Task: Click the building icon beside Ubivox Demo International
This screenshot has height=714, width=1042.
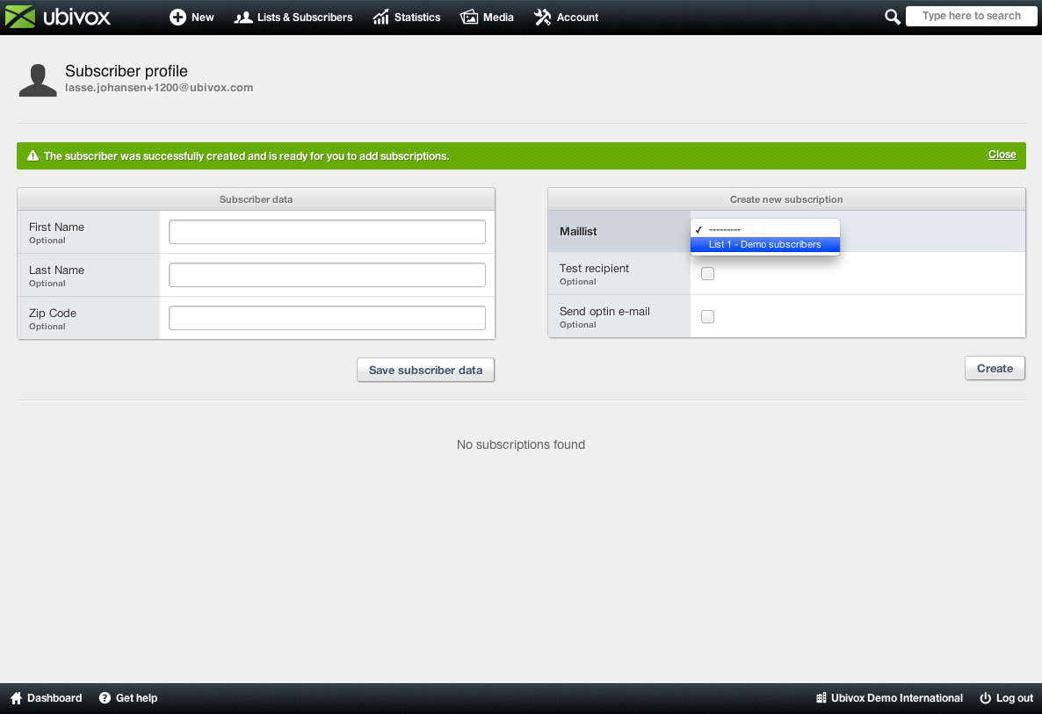Action: pos(821,698)
